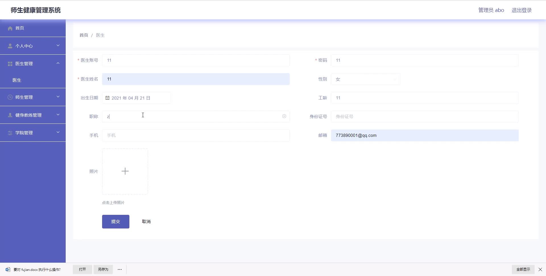Open the 性别 gender dropdown
This screenshot has height=276, width=546.
[365, 79]
